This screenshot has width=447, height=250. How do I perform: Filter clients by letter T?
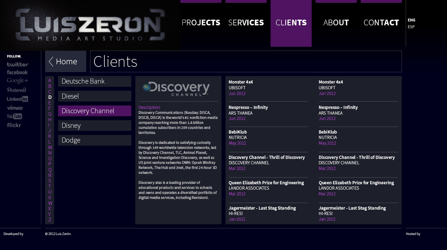pos(50,186)
